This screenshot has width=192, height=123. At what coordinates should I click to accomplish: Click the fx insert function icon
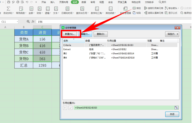pyautogui.click(x=33, y=22)
